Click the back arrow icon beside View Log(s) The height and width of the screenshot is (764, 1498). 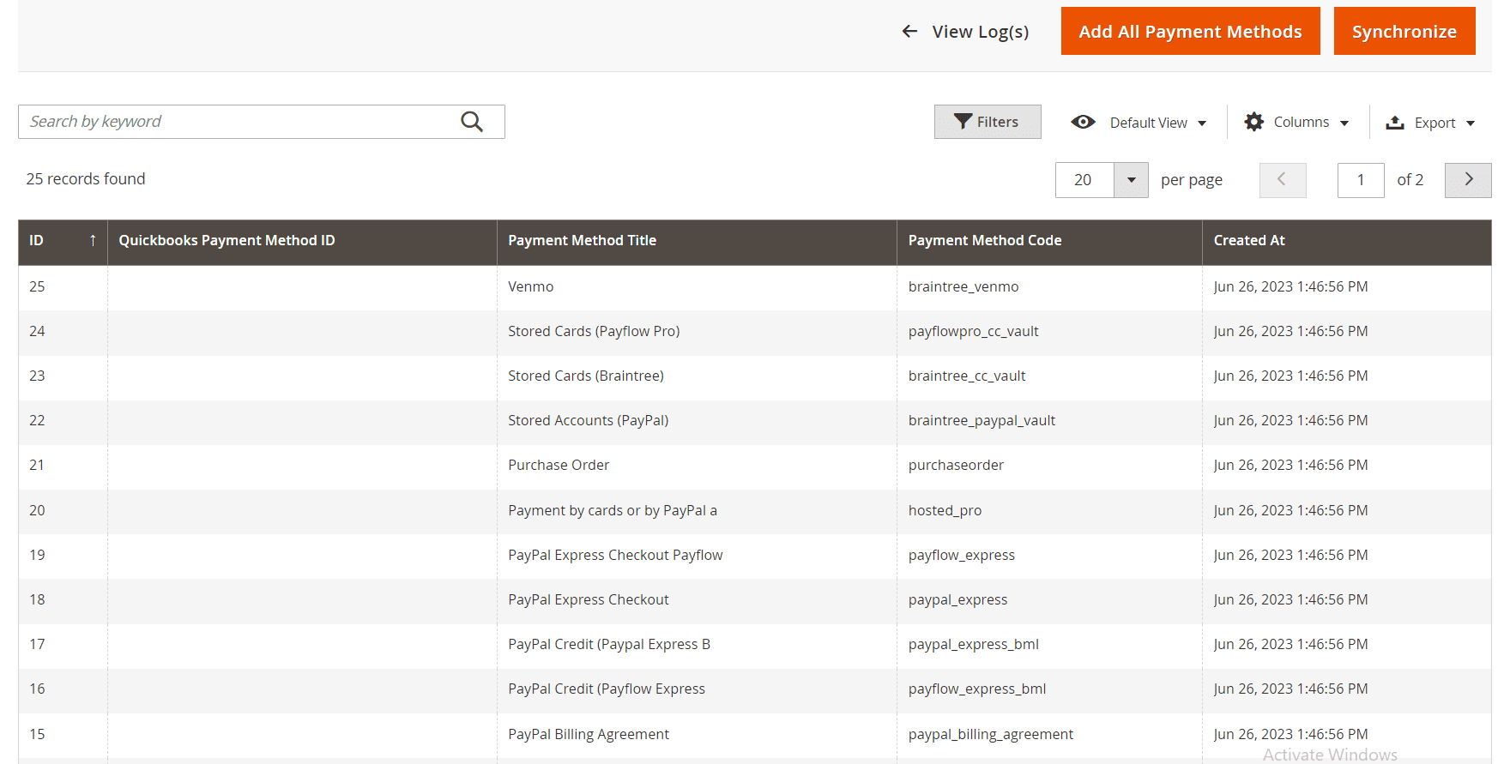(909, 32)
